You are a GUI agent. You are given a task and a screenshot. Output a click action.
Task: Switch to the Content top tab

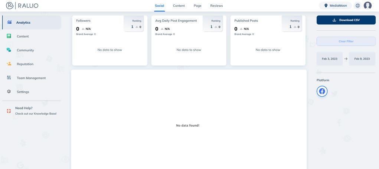coord(179,6)
